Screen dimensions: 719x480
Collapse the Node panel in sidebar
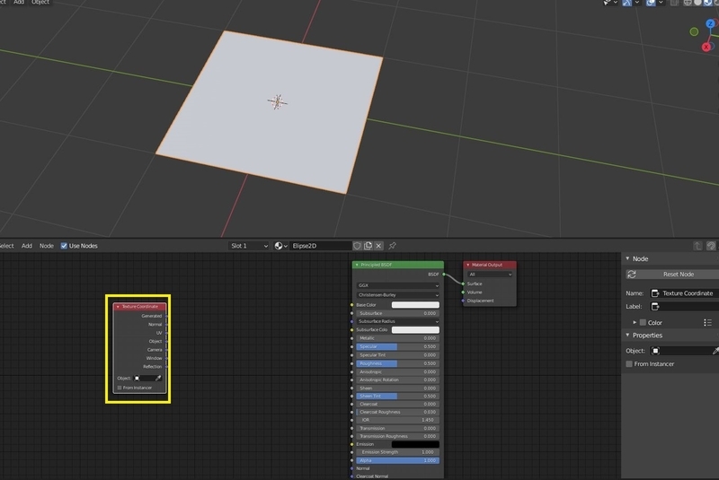click(627, 258)
